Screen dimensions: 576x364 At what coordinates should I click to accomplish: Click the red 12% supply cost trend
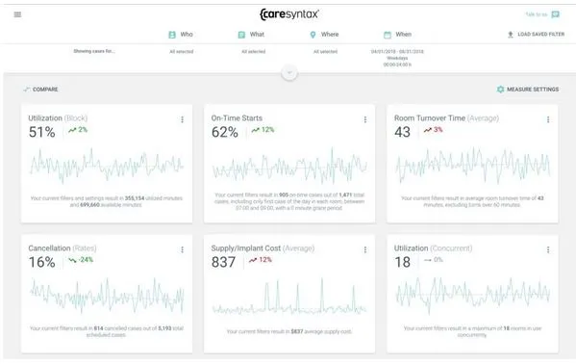pos(260,260)
